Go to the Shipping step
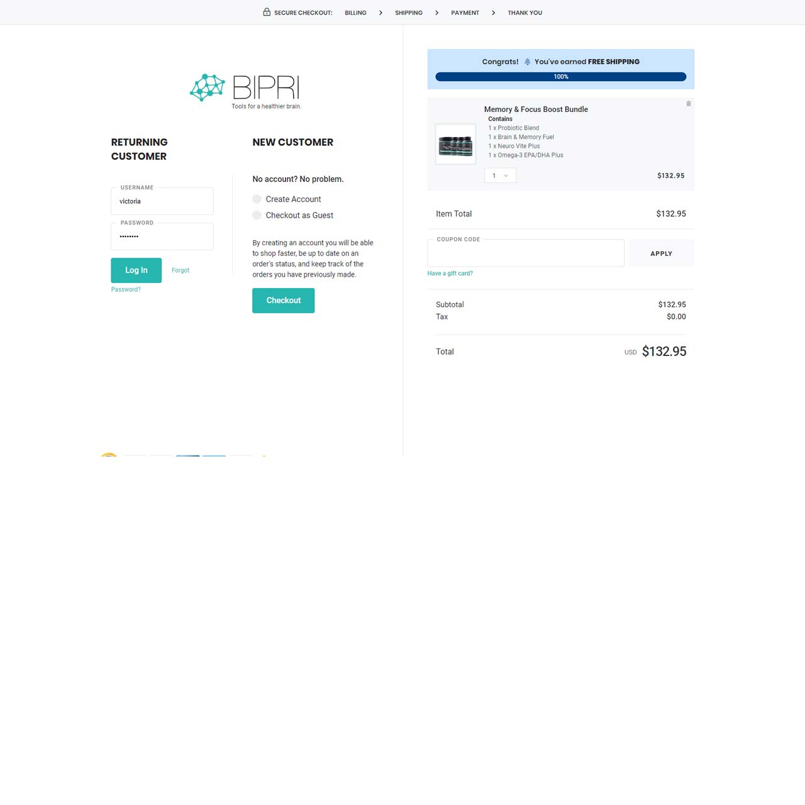 (x=409, y=13)
